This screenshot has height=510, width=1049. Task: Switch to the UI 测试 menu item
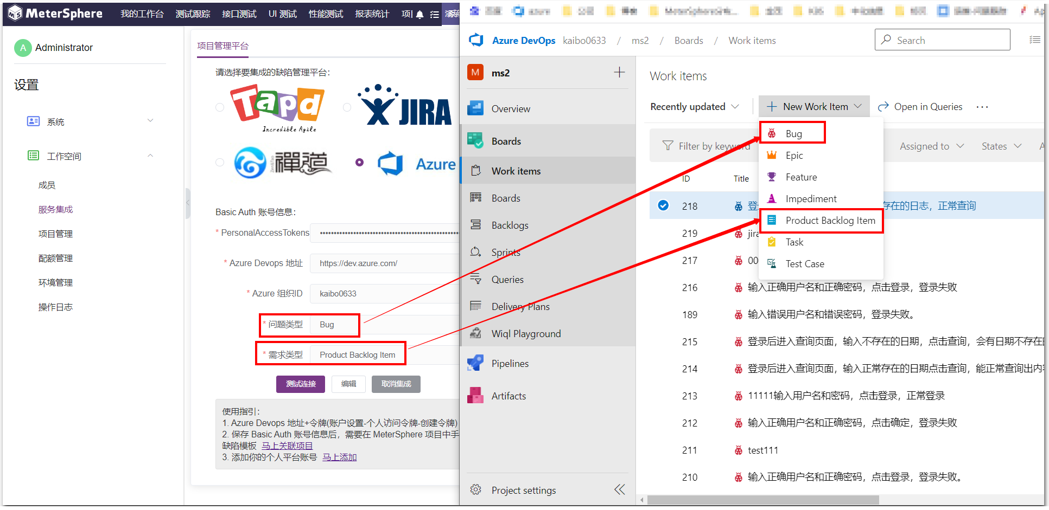tap(282, 14)
